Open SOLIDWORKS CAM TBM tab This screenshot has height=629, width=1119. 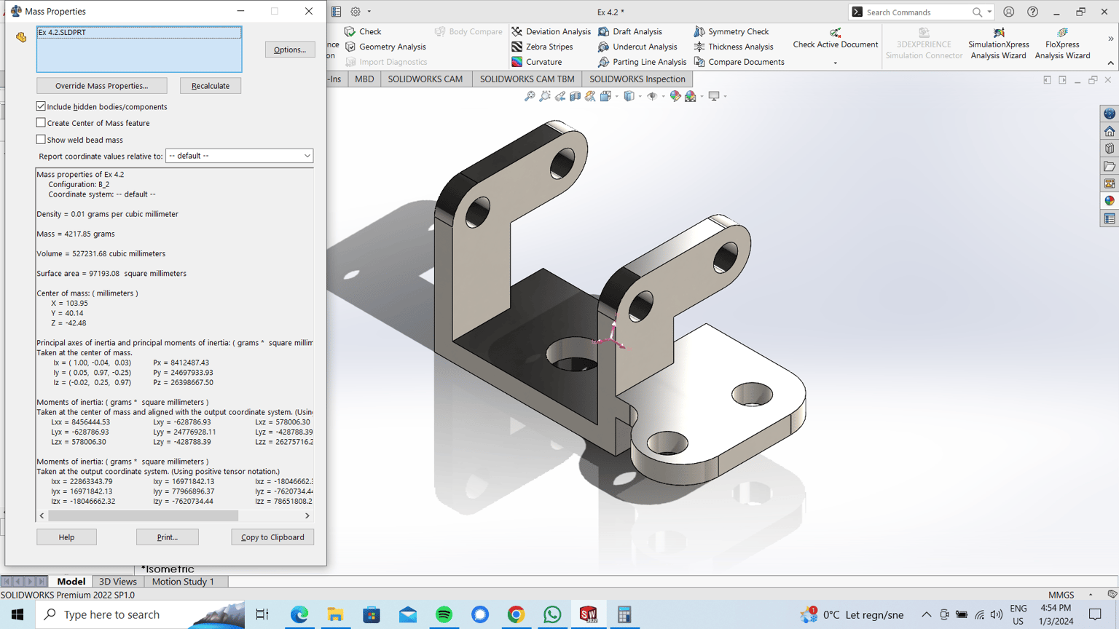click(527, 79)
